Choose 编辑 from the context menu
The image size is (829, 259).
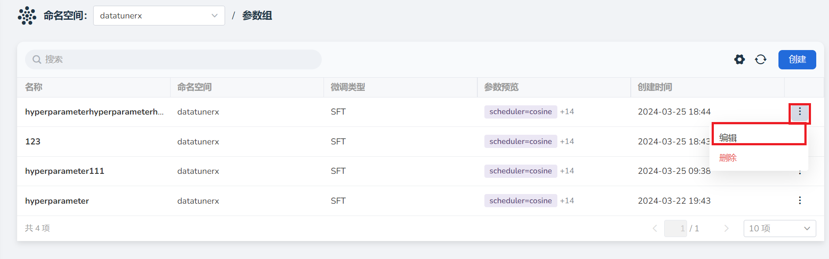(x=759, y=138)
